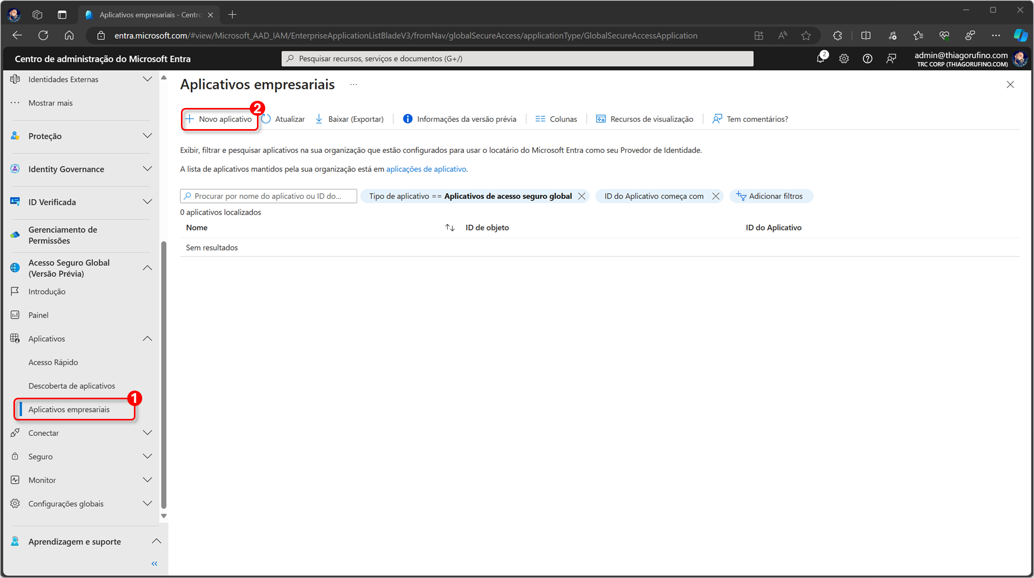Click the browser profile avatar
1034x578 pixels.
coord(14,14)
